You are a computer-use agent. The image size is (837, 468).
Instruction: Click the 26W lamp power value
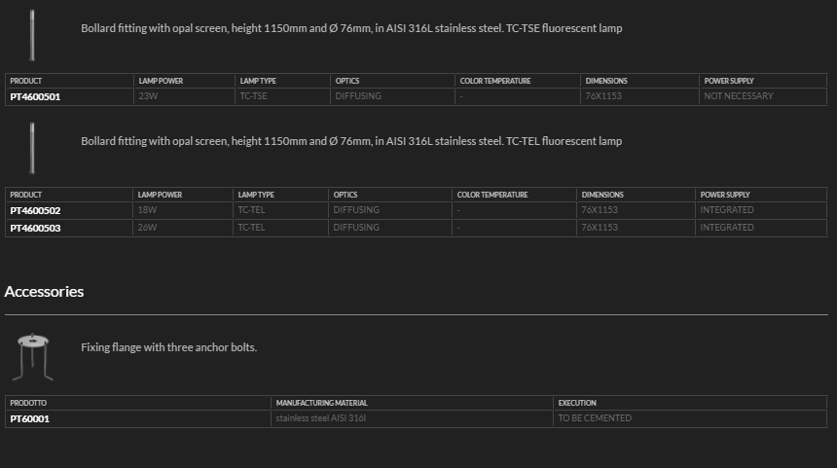pyautogui.click(x=147, y=228)
